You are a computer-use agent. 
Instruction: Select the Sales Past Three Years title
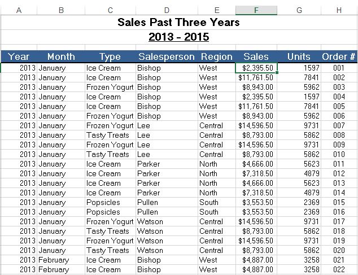[178, 23]
